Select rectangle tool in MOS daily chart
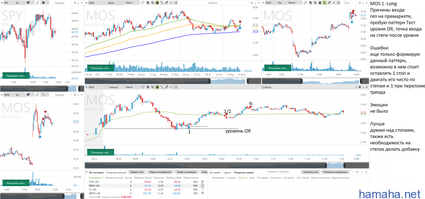The width and height of the screenshot is (425, 199). 176,3
